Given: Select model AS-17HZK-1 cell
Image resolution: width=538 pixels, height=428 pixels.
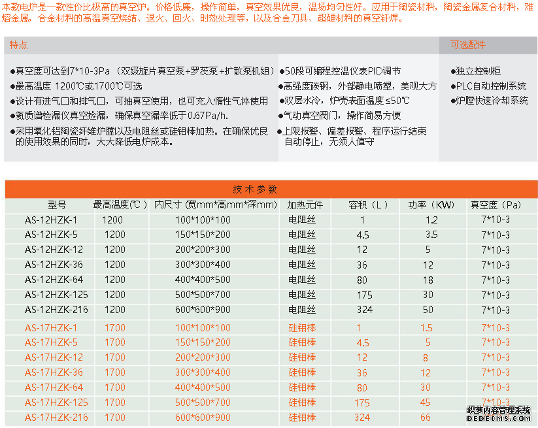Looking at the screenshot, I should (x=51, y=328).
